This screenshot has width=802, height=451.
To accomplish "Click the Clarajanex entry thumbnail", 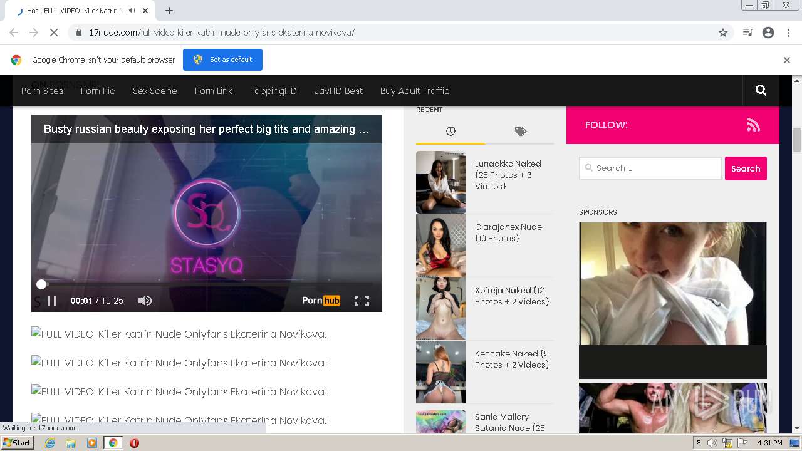I will coord(441,246).
